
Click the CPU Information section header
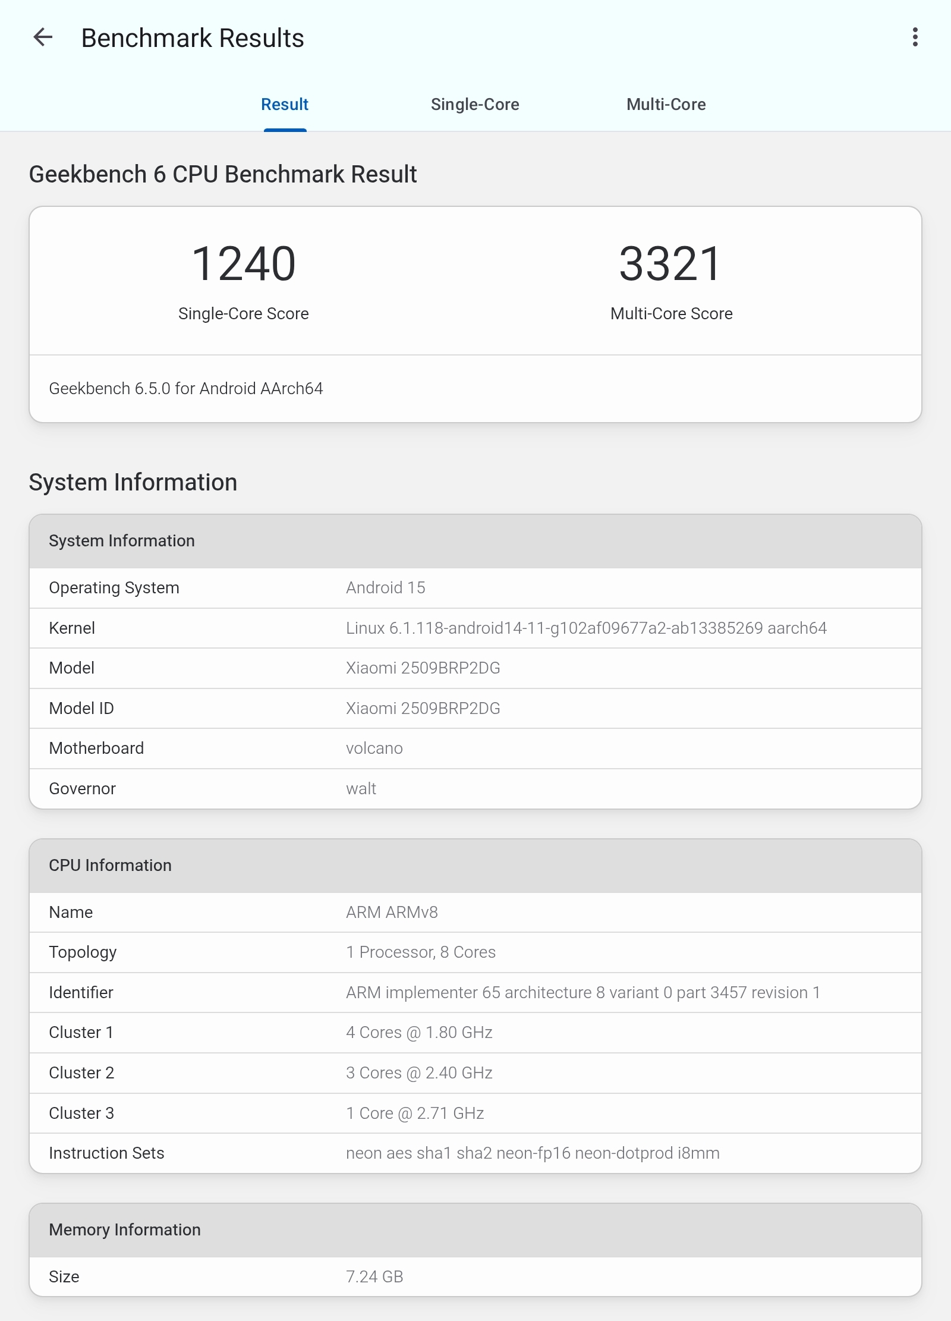474,866
